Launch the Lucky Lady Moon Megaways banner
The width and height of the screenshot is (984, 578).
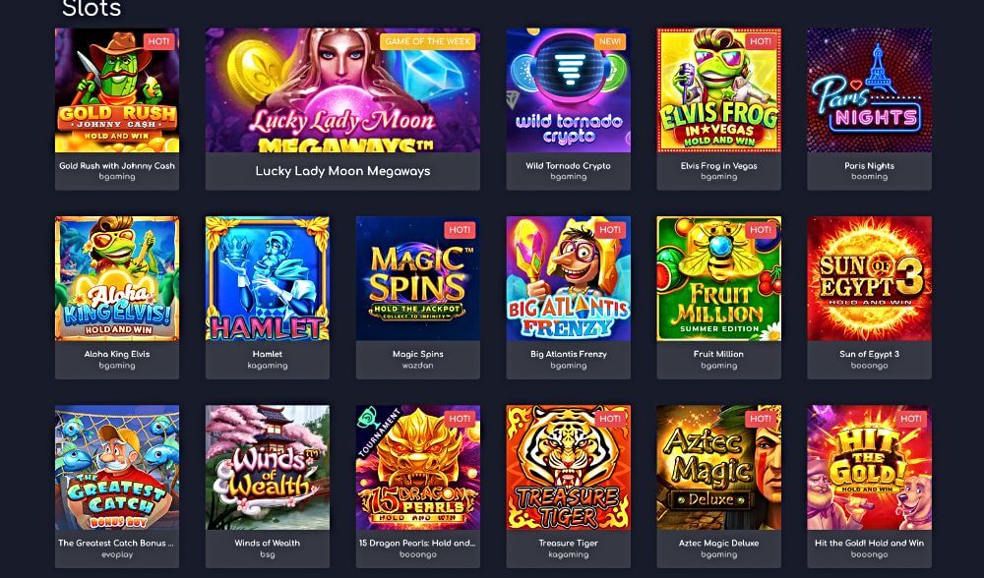tap(342, 90)
